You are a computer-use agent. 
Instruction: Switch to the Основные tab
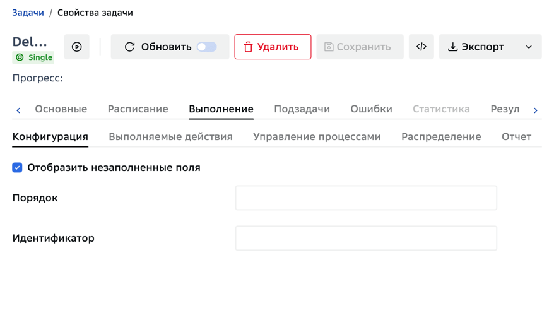tap(61, 109)
